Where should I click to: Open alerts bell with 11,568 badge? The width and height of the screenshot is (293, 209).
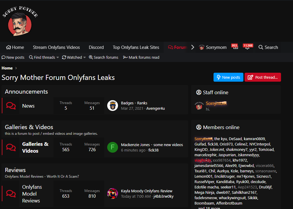tap(247, 47)
